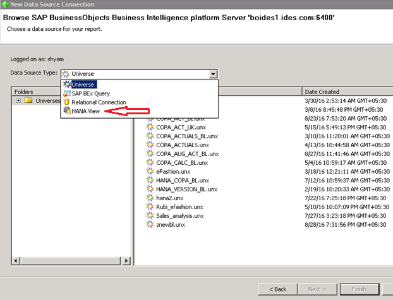
Task: Click the HANA View option icon
Action: pyautogui.click(x=66, y=111)
